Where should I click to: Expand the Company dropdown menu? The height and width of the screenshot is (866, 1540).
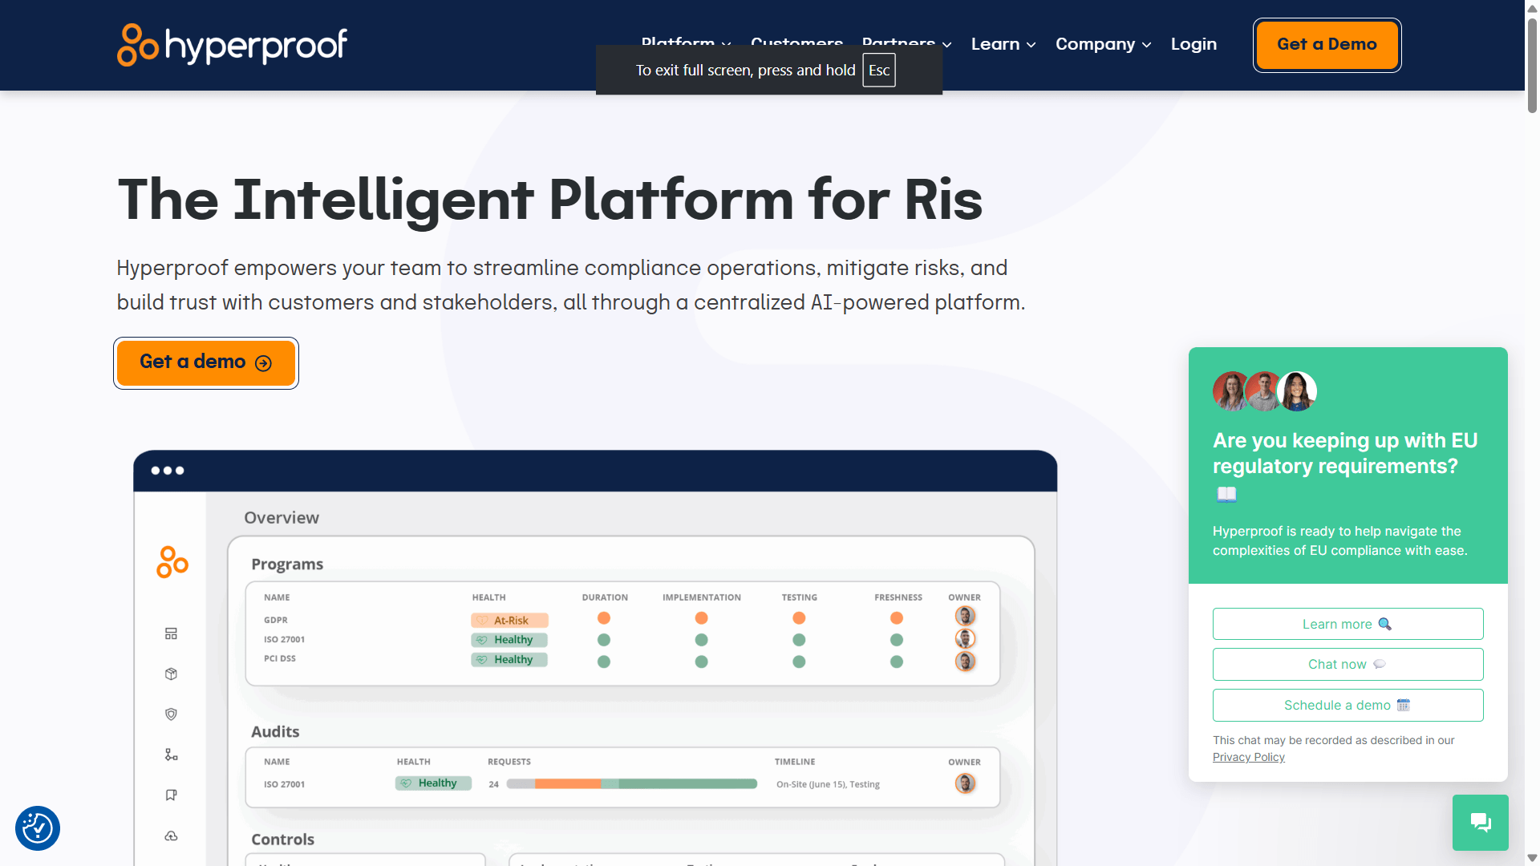point(1103,44)
